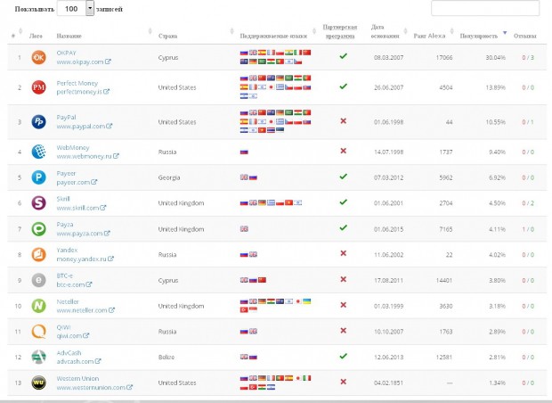Click the QIWI orange logo icon
The height and width of the screenshot is (403, 552).
tap(38, 332)
